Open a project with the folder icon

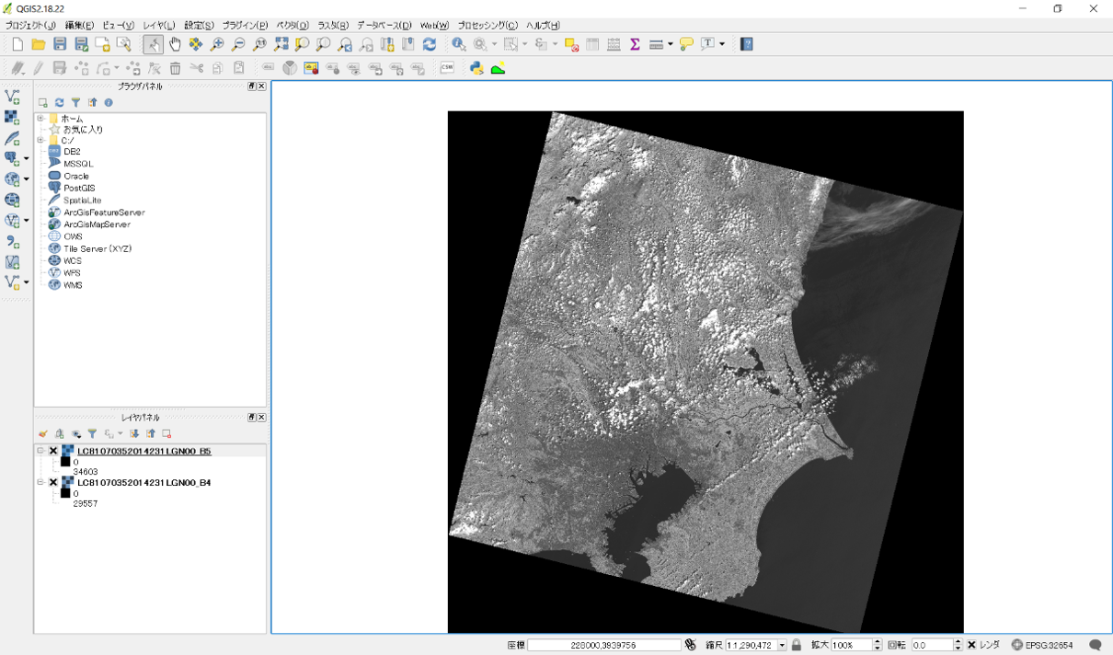pos(39,44)
